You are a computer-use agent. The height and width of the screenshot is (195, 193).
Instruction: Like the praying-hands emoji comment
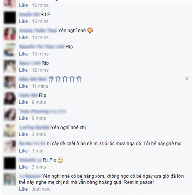coord(23,86)
